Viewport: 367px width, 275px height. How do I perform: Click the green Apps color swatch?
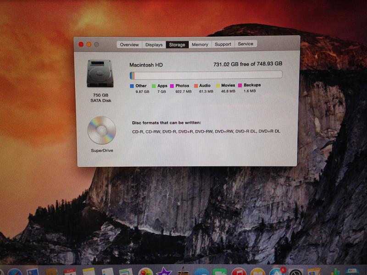point(154,86)
